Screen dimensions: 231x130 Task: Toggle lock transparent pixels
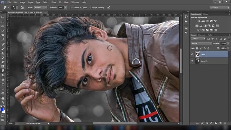pyautogui.click(x=197, y=48)
